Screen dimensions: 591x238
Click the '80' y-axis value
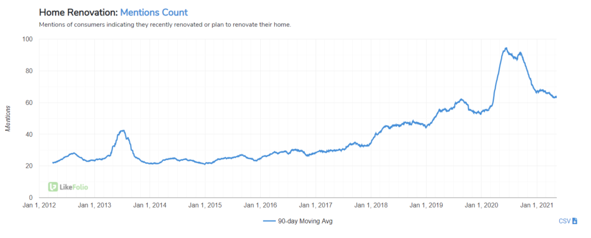coord(30,71)
